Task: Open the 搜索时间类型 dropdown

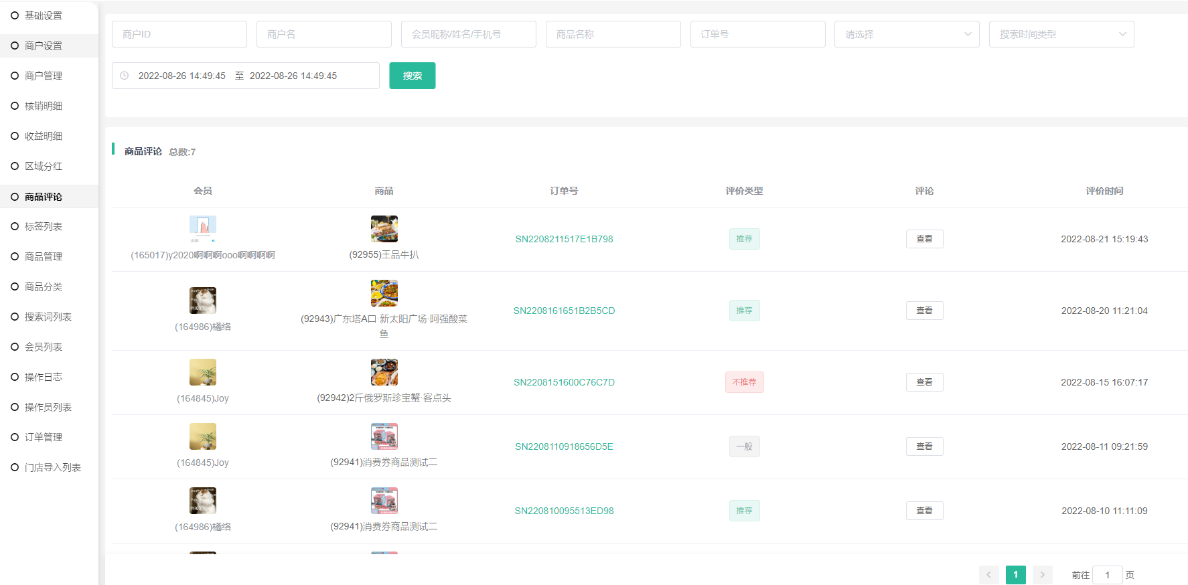Action: point(1061,34)
